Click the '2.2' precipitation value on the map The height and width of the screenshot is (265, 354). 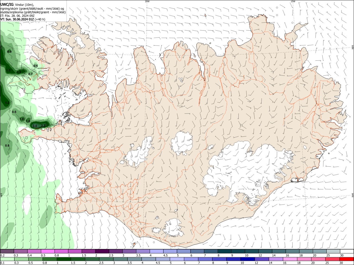[x=43, y=126]
